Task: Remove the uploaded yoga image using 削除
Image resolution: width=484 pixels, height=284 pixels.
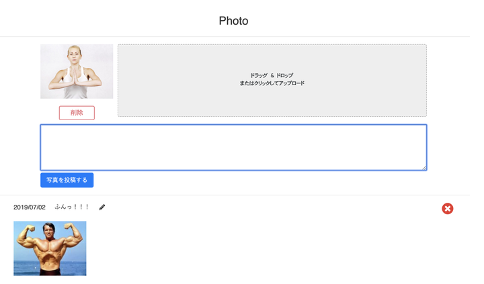Action: pos(77,113)
